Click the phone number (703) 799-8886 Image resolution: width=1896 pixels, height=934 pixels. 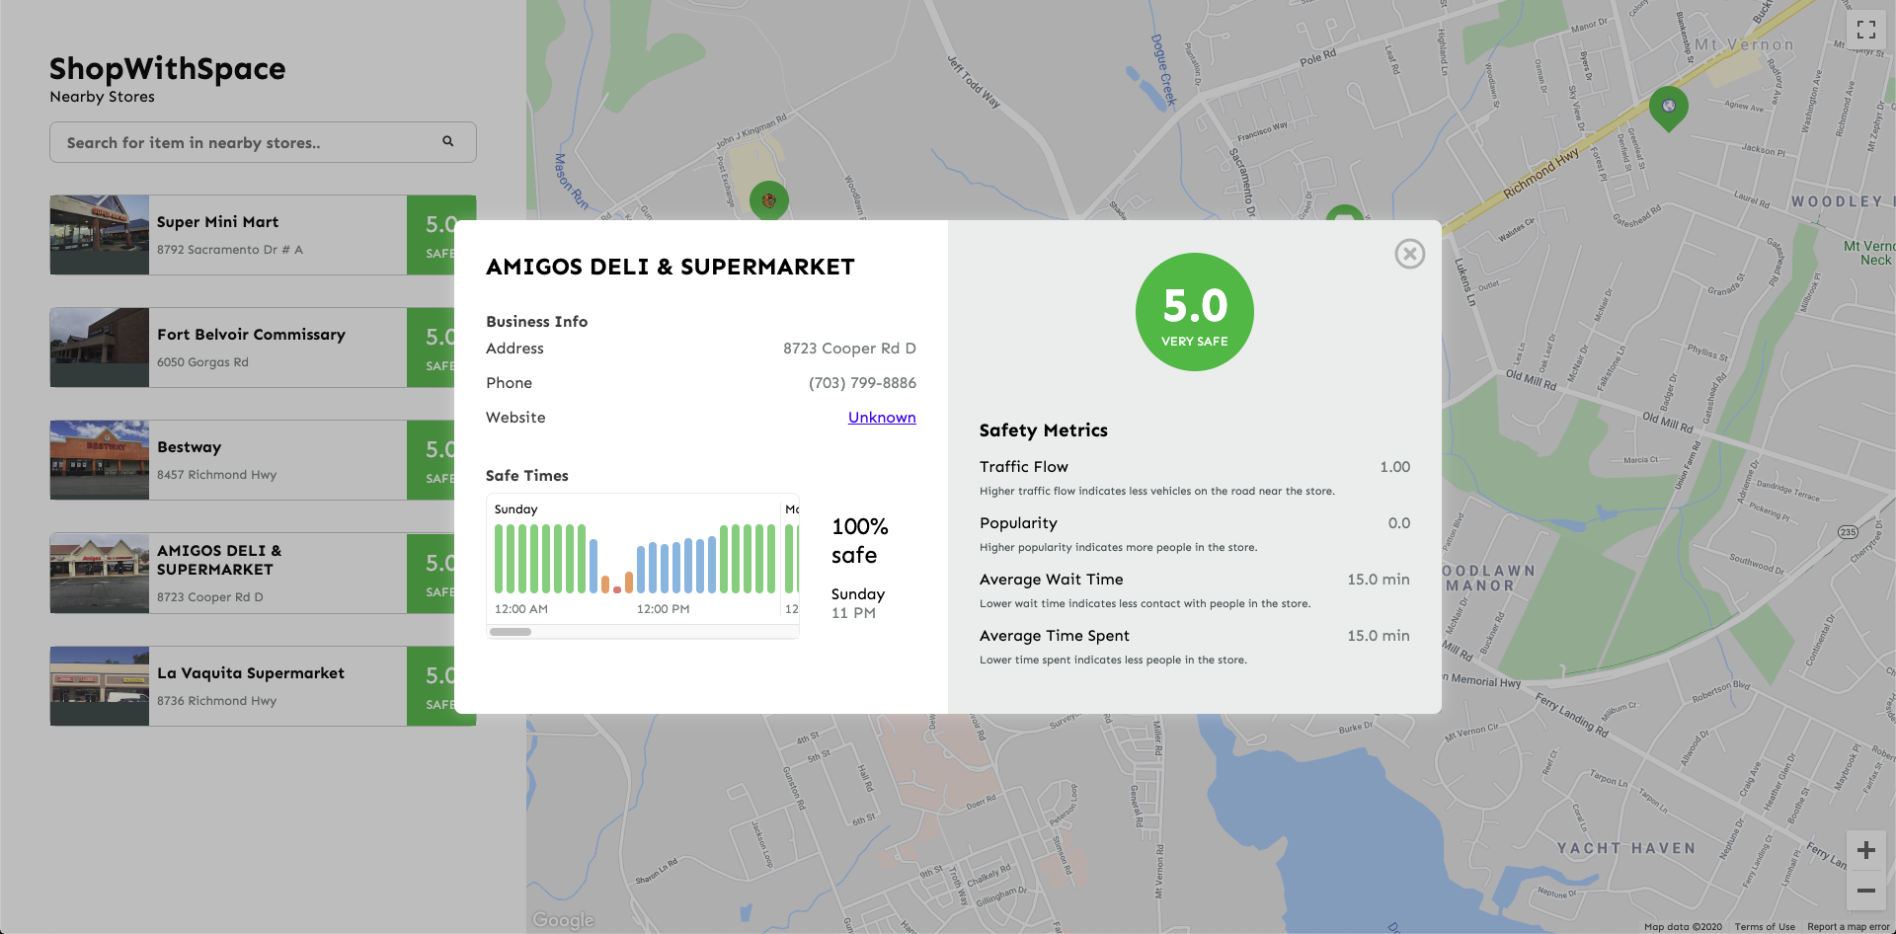(x=862, y=383)
